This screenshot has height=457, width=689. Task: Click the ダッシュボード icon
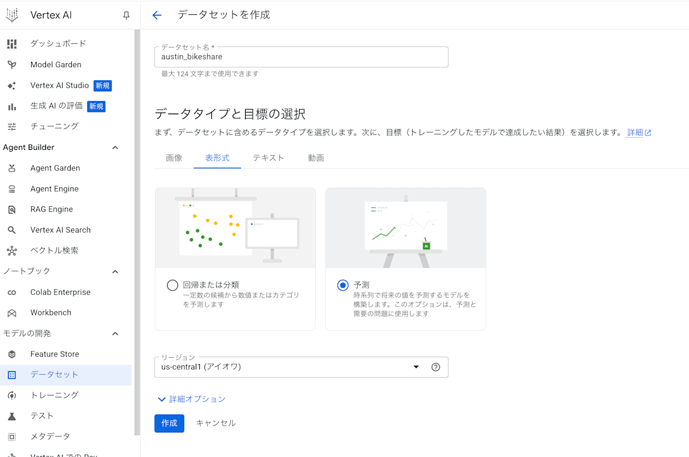pos(12,44)
